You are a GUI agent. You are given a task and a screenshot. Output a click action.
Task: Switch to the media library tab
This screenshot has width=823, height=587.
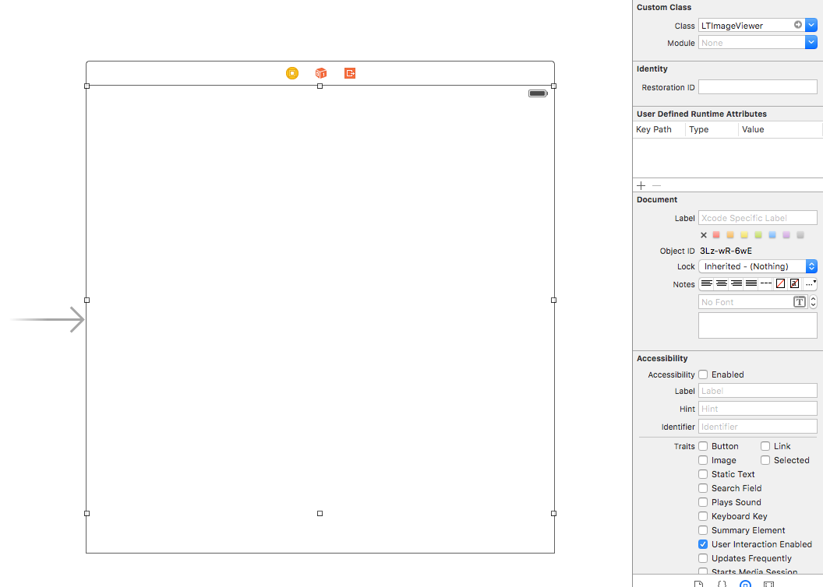[768, 583]
